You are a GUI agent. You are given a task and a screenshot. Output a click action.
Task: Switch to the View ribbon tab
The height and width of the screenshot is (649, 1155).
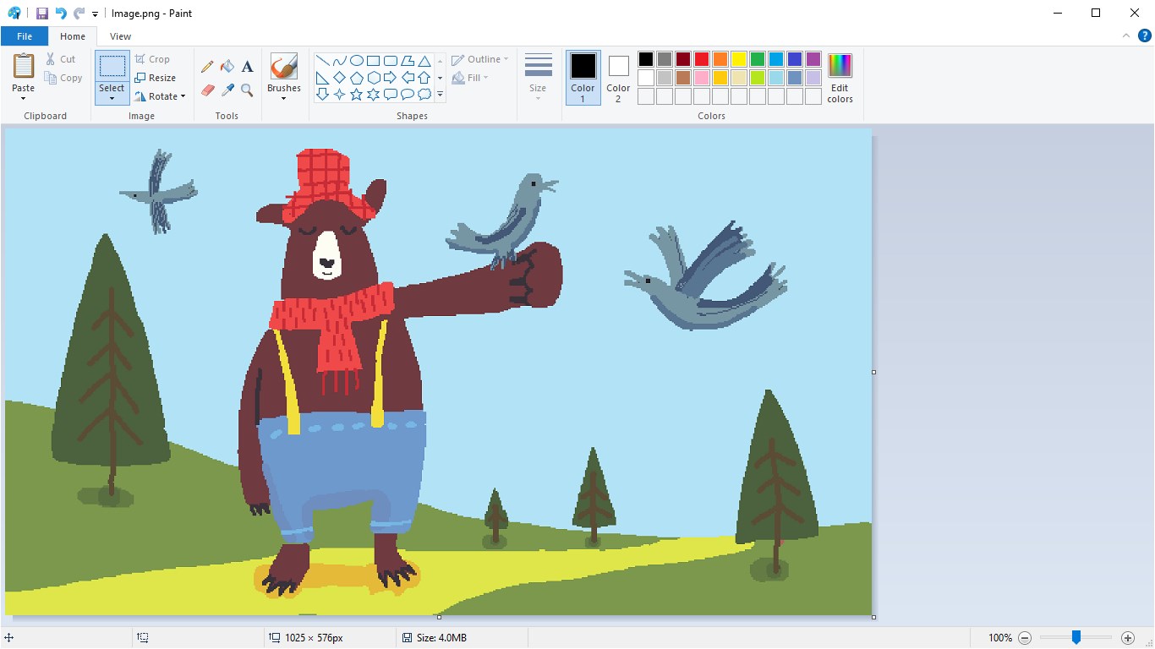click(x=120, y=36)
